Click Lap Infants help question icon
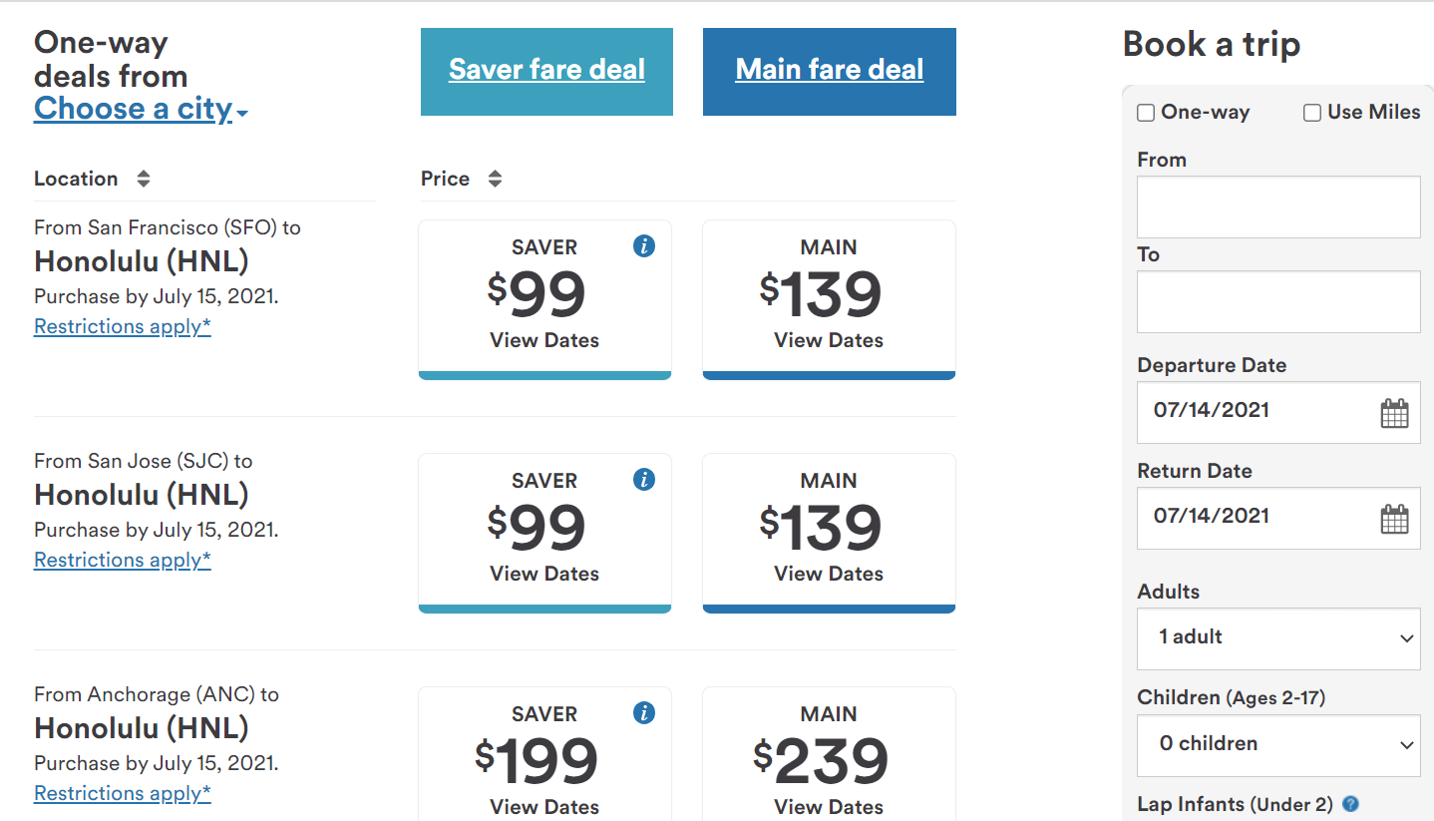The height and width of the screenshot is (821, 1434). pos(1351,804)
